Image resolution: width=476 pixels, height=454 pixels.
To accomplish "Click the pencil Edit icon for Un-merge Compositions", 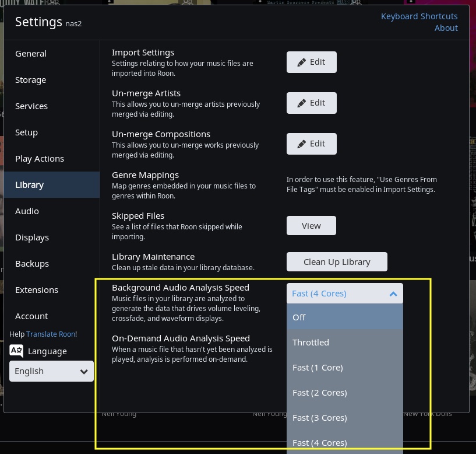I will click(x=302, y=144).
